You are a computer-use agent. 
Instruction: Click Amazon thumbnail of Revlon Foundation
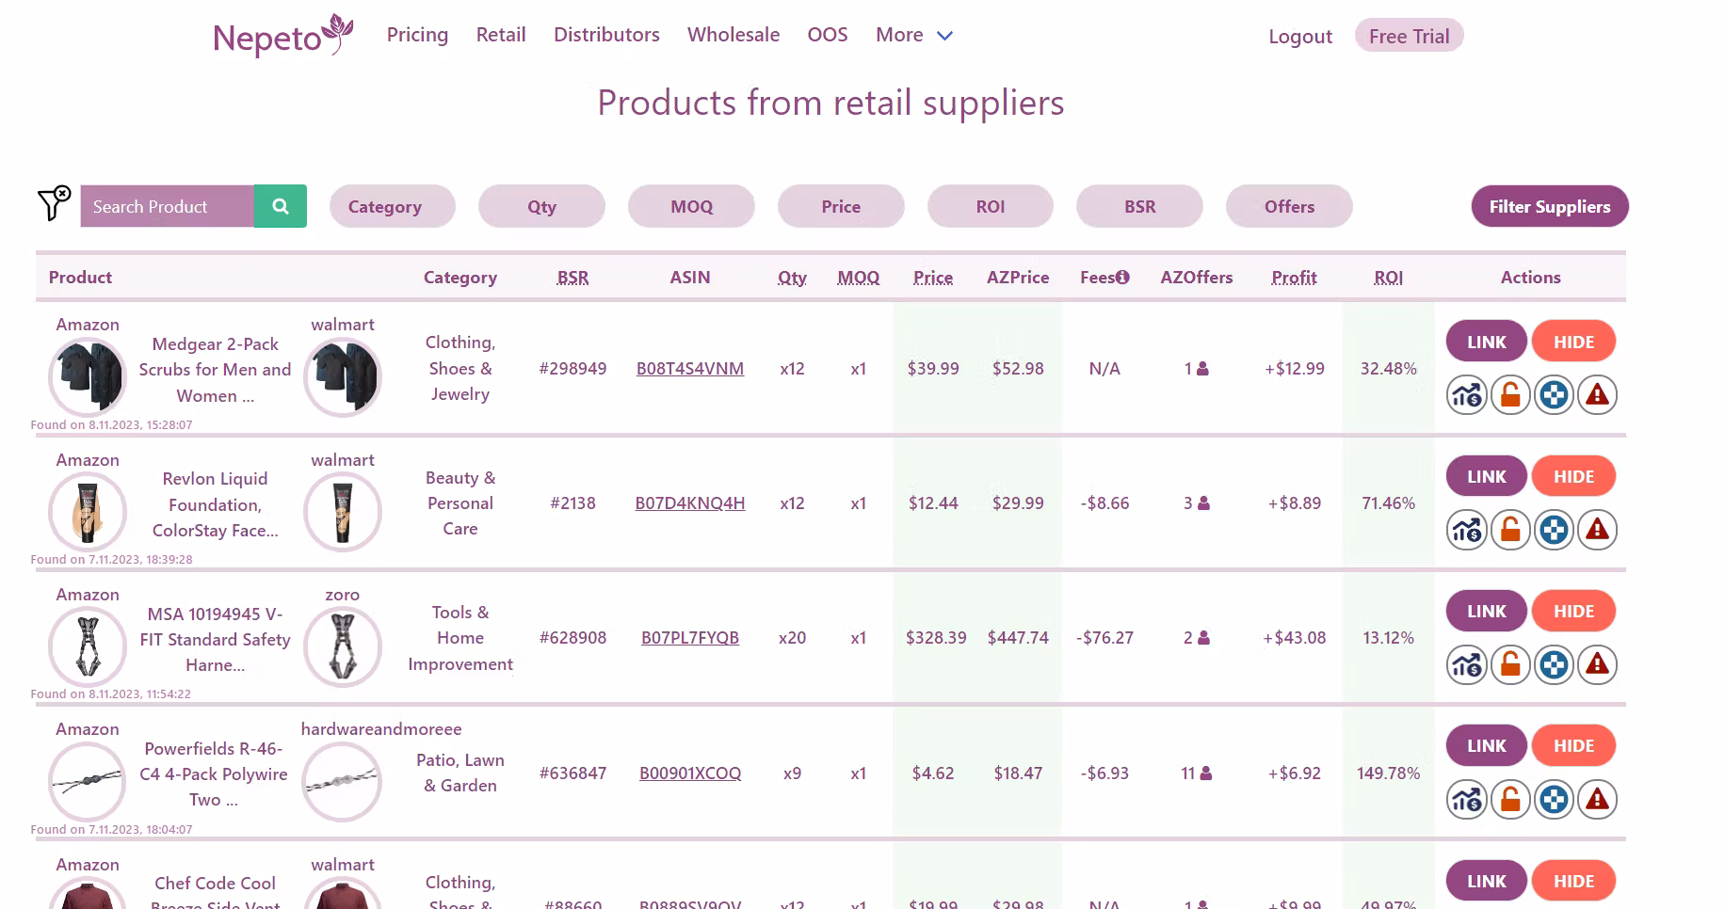point(88,512)
